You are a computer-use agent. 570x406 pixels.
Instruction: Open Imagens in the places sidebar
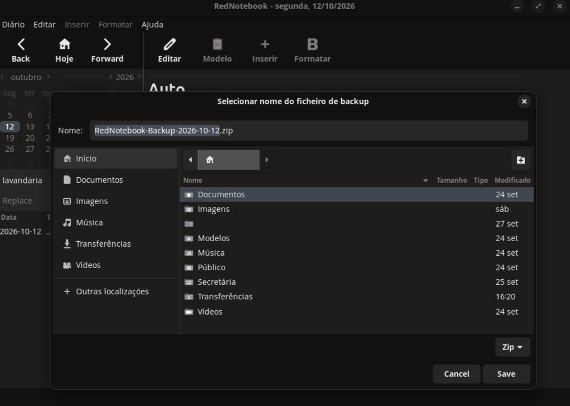[x=116, y=201]
